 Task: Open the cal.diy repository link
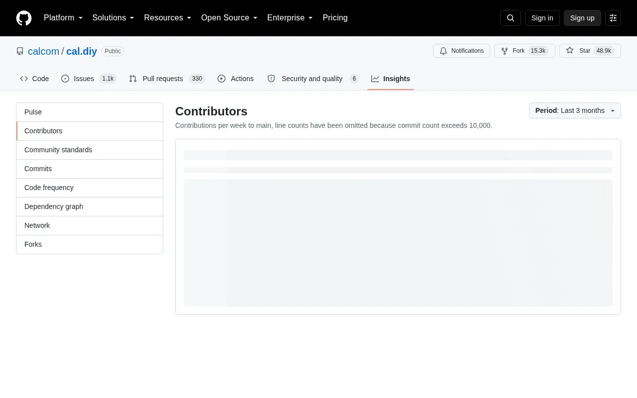tap(82, 51)
